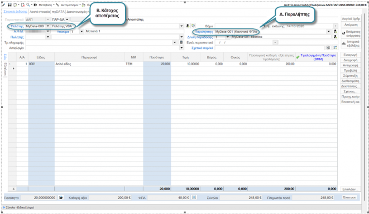The height and width of the screenshot is (214, 369).
Task: Click the customer details person icon near Πελάτης row
Action: coord(188,26)
